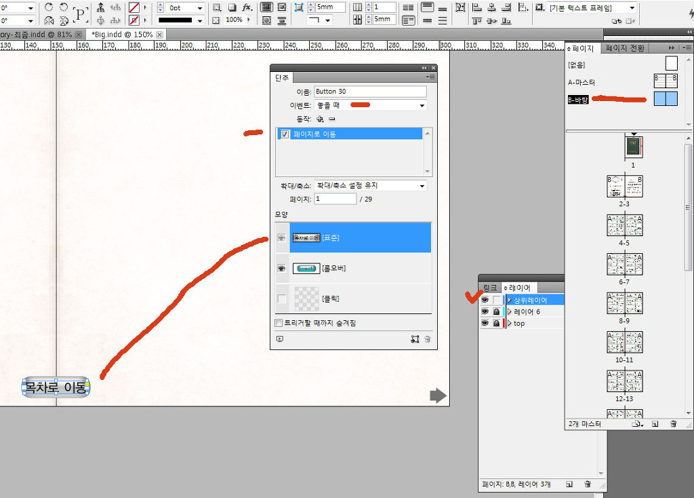This screenshot has width=694, height=498.
Task: Add a new action with the plus icon
Action: coord(320,119)
